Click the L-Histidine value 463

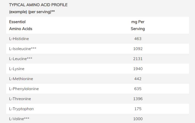[138, 39]
